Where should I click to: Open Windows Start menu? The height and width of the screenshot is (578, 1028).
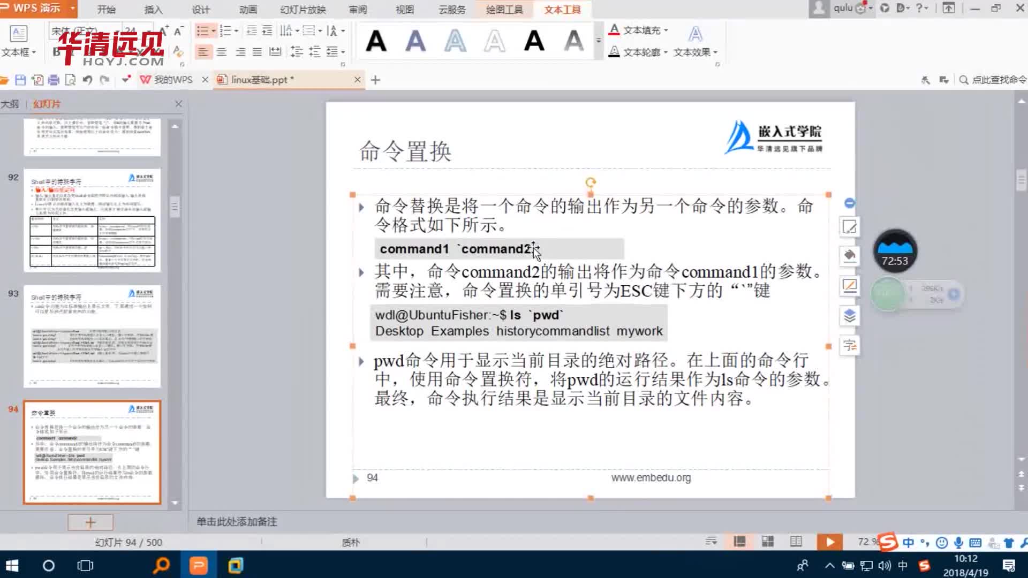[12, 565]
